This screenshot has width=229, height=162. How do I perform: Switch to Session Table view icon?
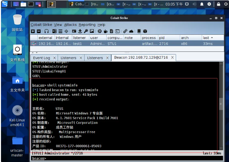(x=60, y=31)
